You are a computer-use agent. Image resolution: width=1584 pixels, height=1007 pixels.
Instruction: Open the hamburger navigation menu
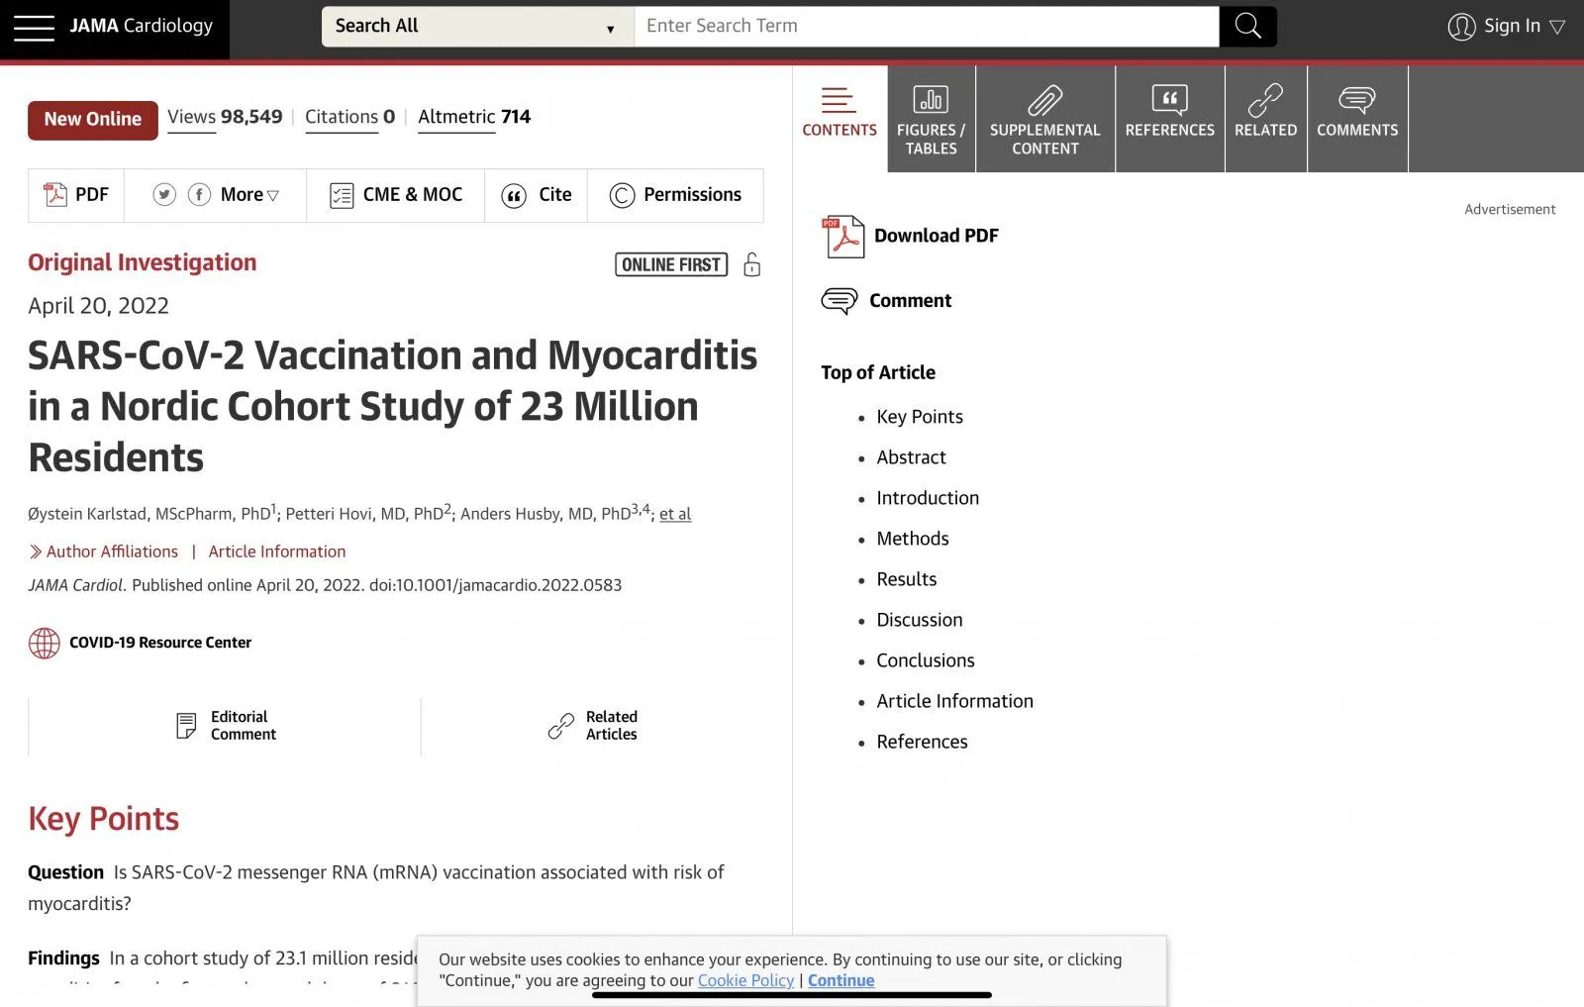tap(34, 27)
